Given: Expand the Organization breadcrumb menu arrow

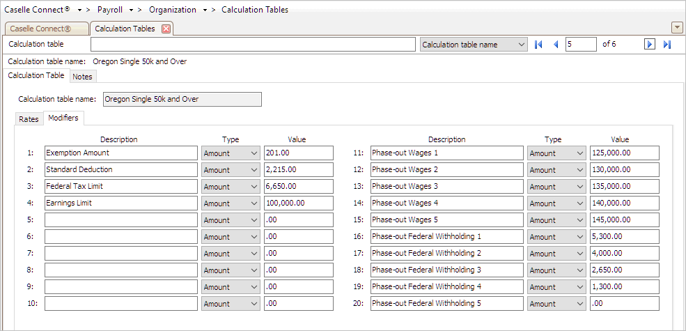Looking at the screenshot, I should coord(205,10).
